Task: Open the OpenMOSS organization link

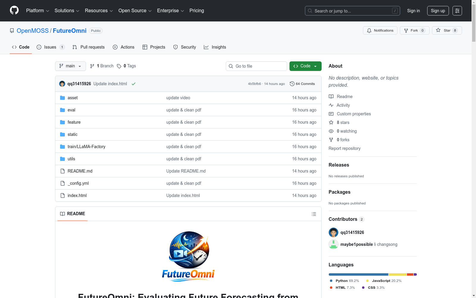Action: click(x=33, y=31)
